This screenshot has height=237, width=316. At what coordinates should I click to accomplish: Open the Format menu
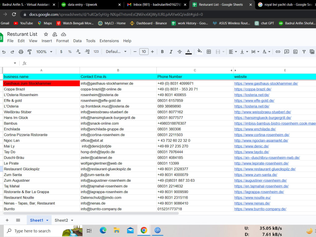tap(63, 41)
